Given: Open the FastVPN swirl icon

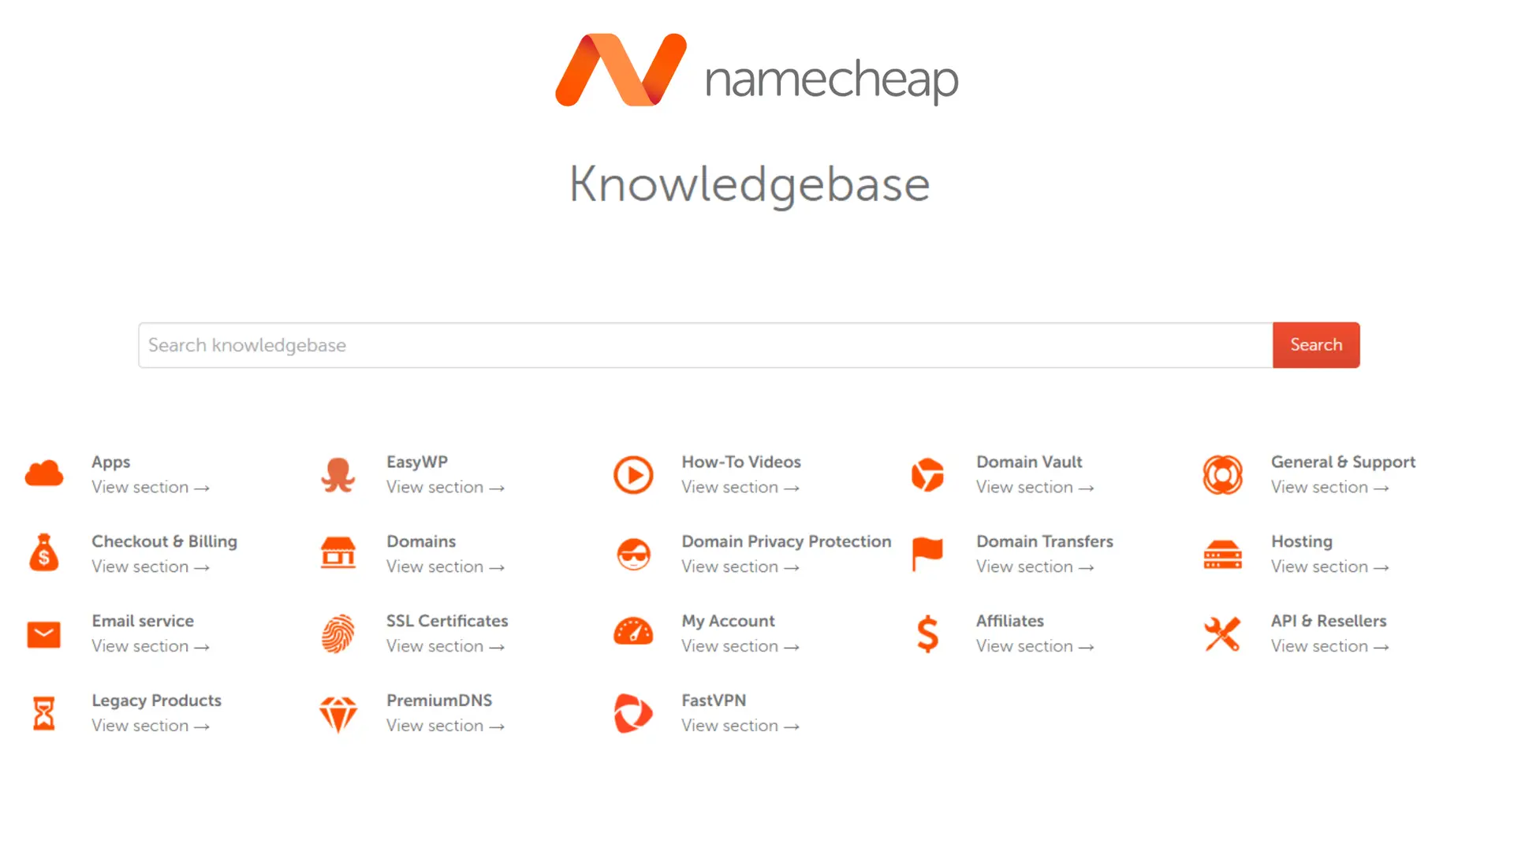Looking at the screenshot, I should (x=633, y=713).
